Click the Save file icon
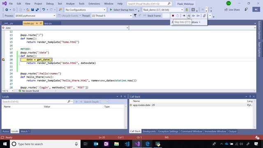The image size is (263, 148). tap(32, 10)
